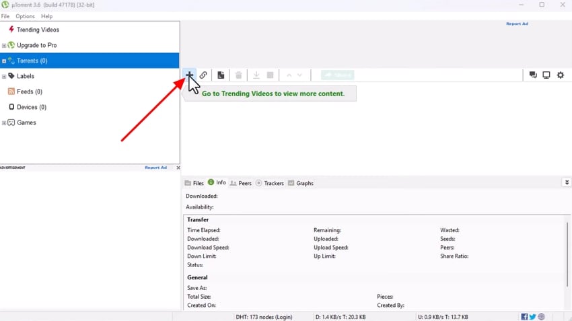The width and height of the screenshot is (572, 321).
Task: Select Labels in sidebar
Action: (x=26, y=76)
